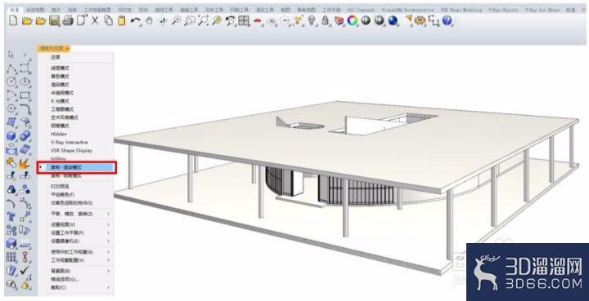Click the Help question mark icon

click(x=447, y=20)
